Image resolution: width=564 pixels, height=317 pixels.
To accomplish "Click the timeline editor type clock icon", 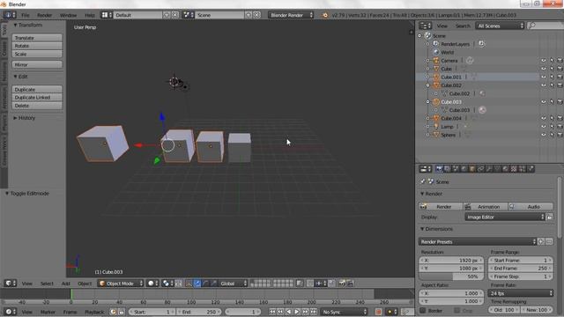I will click(x=10, y=312).
